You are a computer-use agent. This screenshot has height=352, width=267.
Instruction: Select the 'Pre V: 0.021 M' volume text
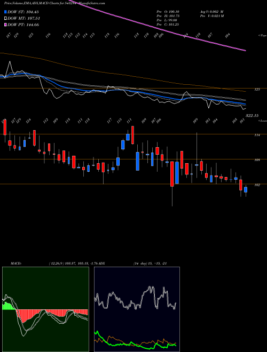(212, 16)
